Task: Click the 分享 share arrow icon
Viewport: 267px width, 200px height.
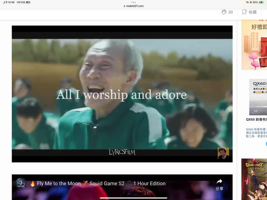Action: coord(219,182)
